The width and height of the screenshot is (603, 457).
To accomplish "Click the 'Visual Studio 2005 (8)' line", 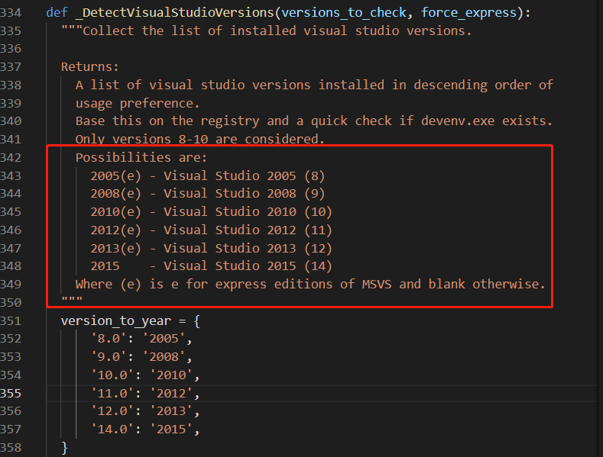I will click(208, 175).
